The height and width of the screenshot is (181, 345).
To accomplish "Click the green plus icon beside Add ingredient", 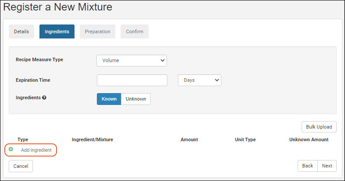I will (11, 150).
